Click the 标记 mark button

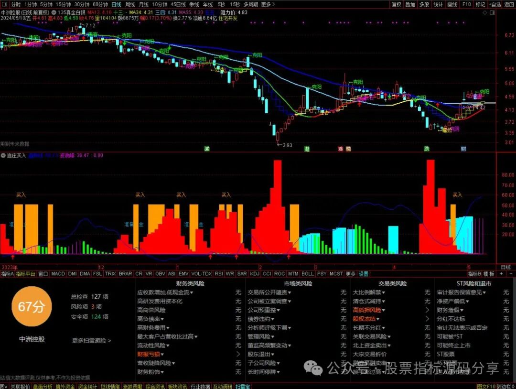[x=481, y=4]
